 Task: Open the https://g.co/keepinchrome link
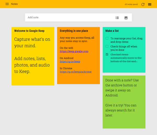click(x=76, y=72)
